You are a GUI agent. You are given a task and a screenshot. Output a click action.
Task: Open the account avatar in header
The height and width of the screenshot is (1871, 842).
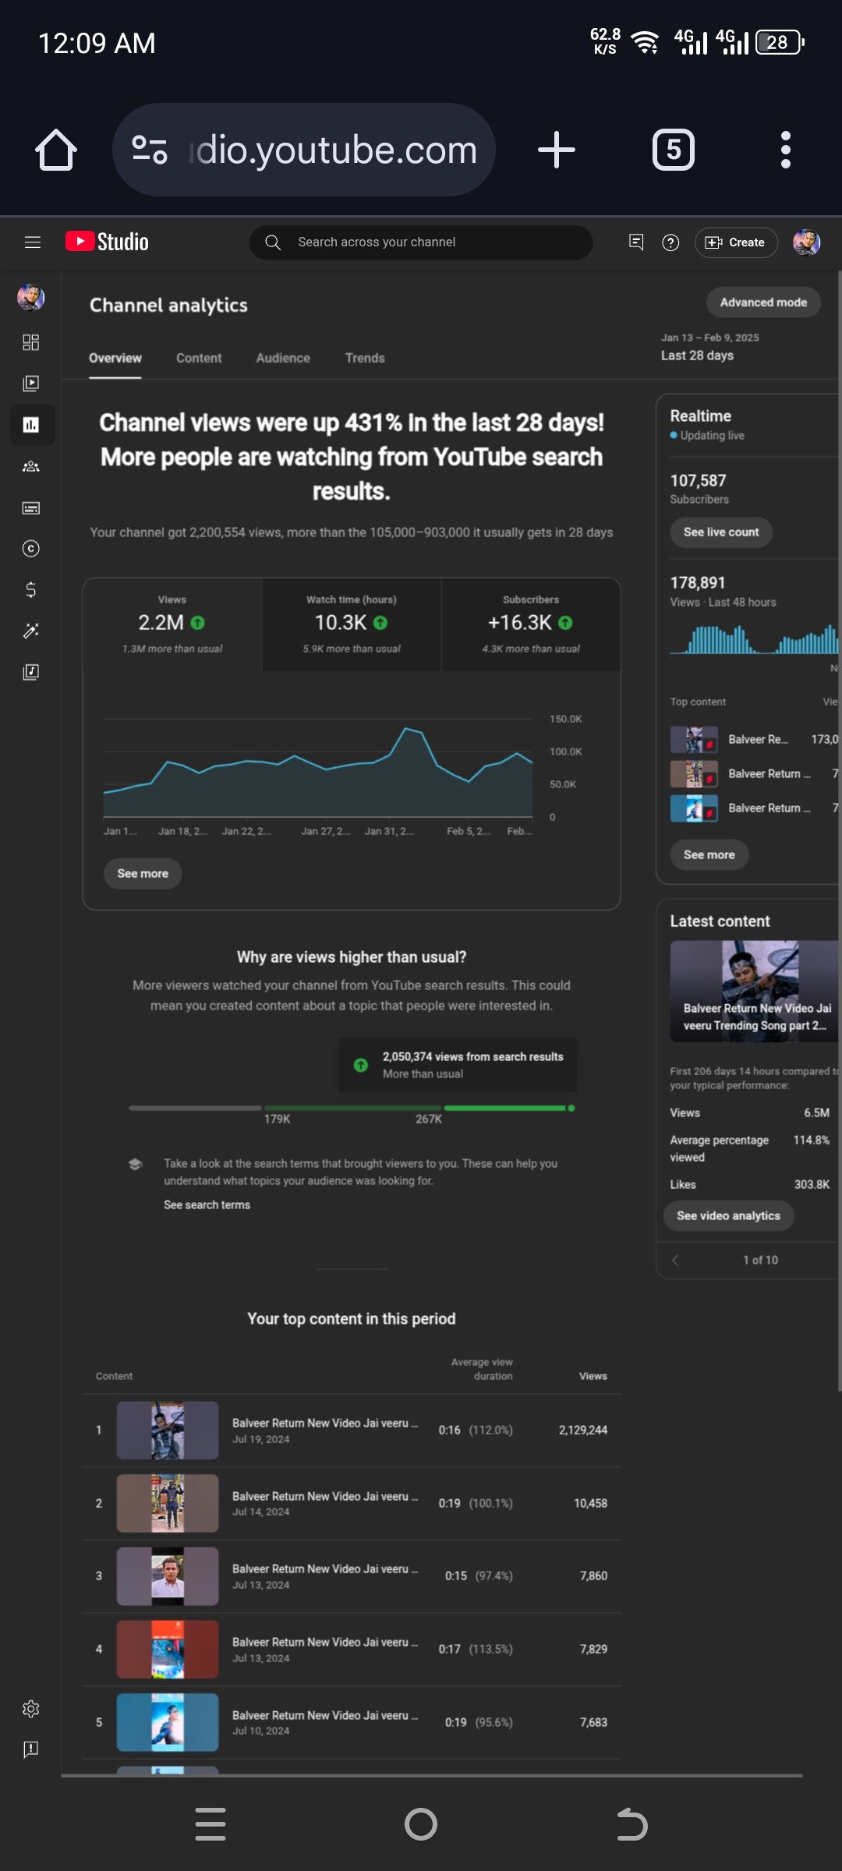(x=807, y=242)
